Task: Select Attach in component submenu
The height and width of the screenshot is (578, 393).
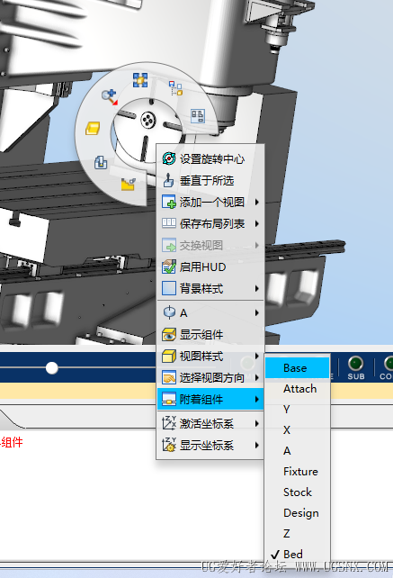Action: 298,389
